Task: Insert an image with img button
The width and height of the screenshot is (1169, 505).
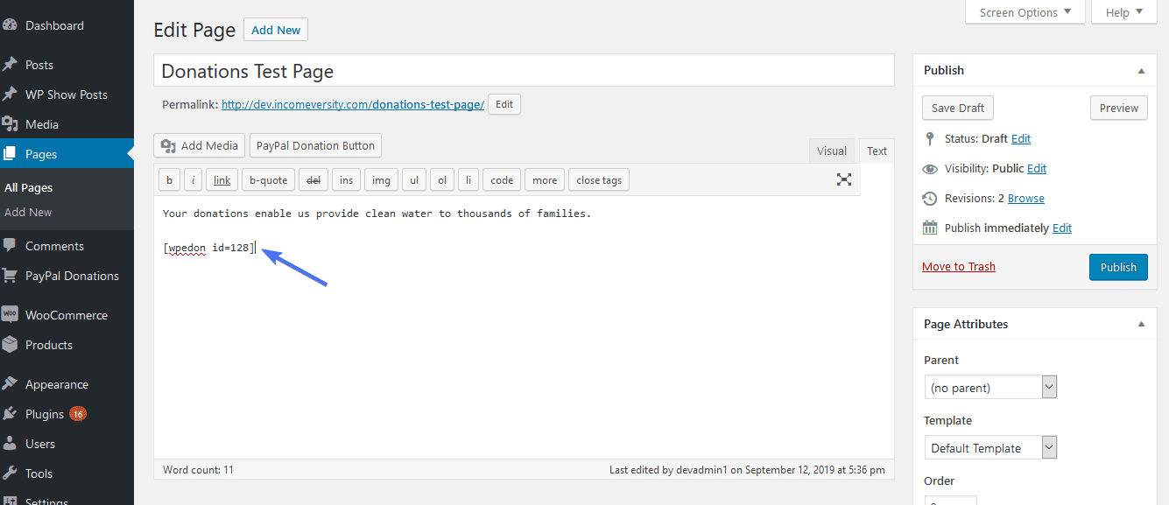Action: pos(381,180)
